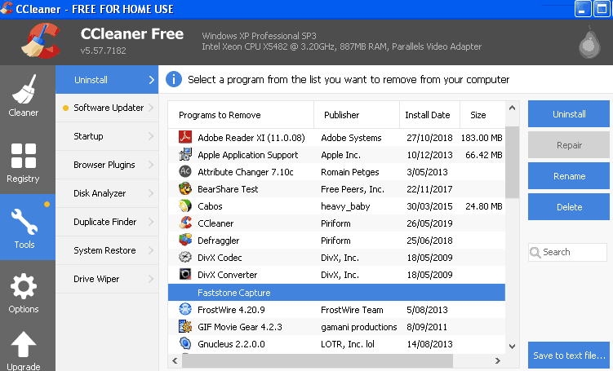Click the Save to text file button
Screen dimensions: 613x371
568,356
